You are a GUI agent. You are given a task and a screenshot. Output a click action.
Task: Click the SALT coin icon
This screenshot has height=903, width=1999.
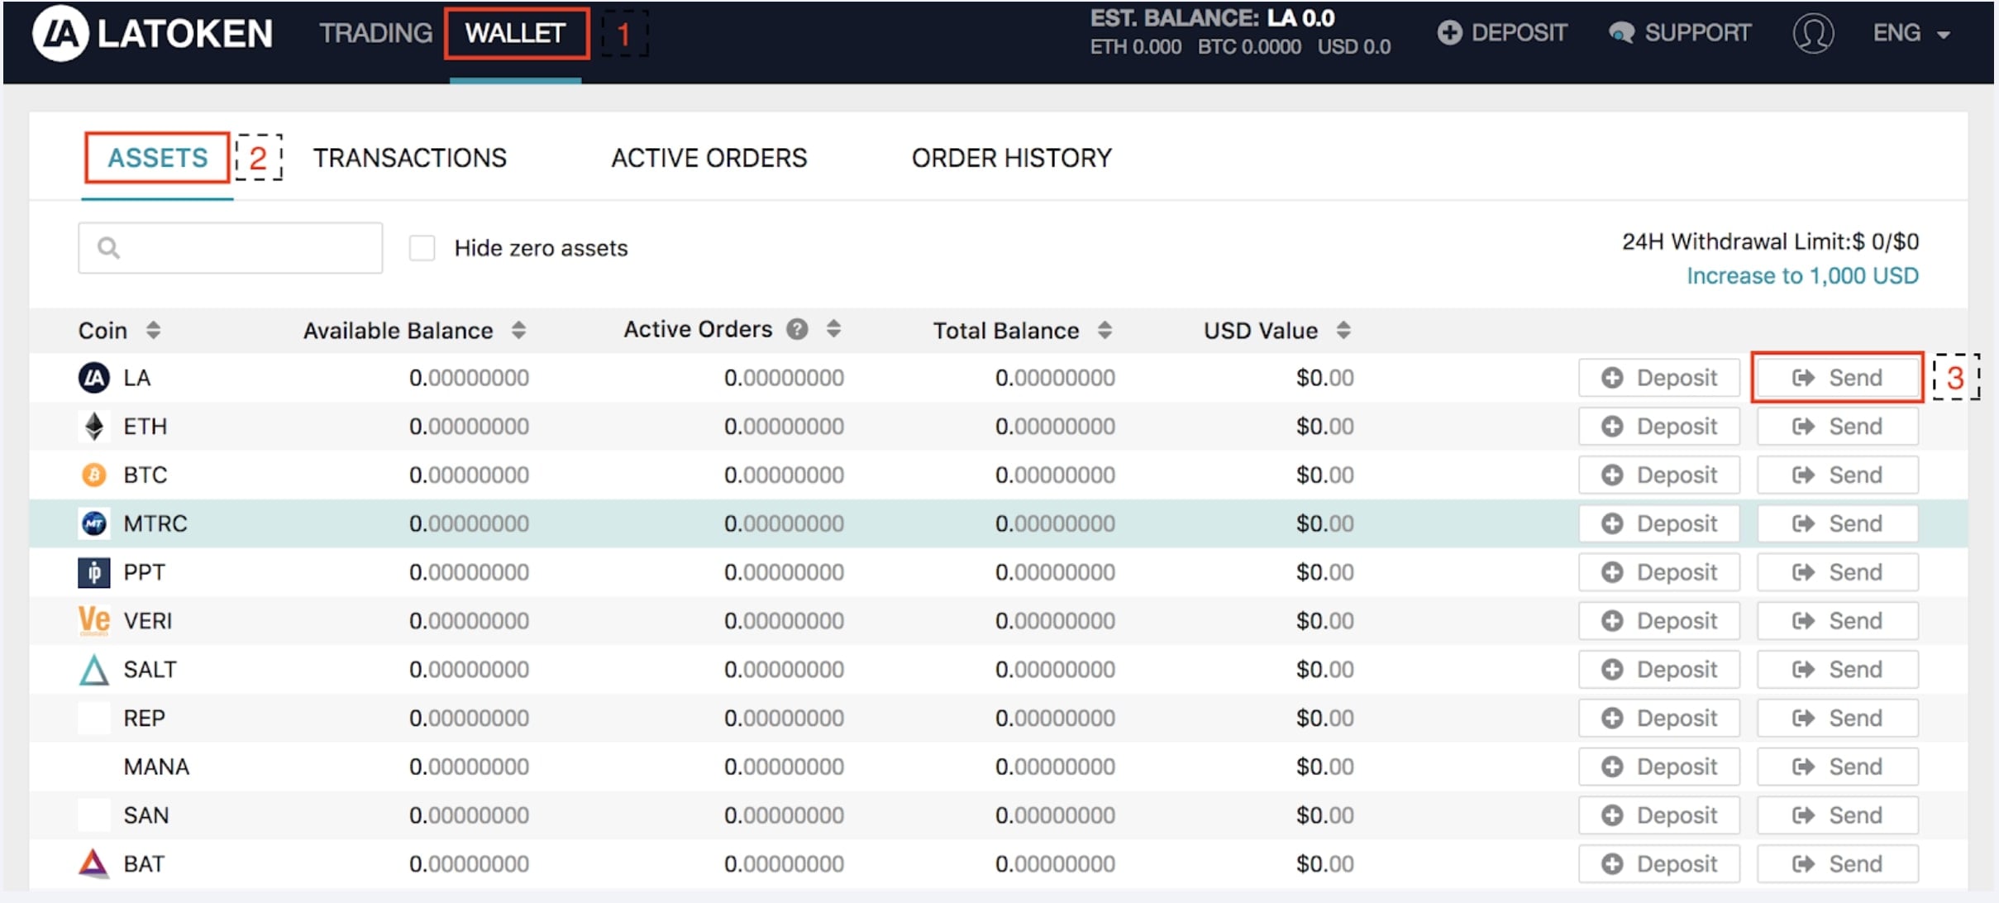click(x=93, y=670)
